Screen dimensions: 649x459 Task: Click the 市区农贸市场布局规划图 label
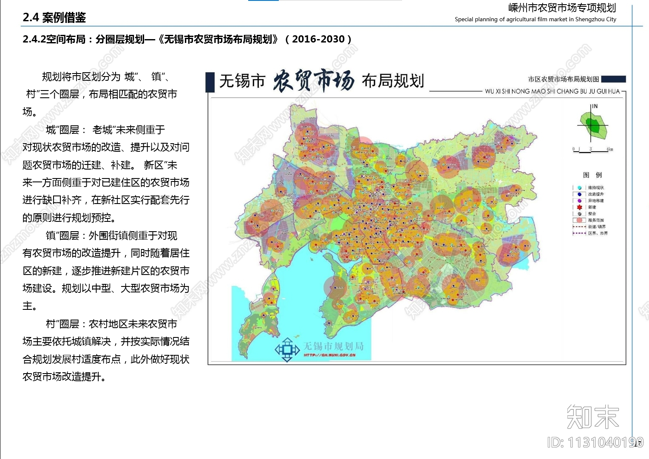[x=563, y=79]
